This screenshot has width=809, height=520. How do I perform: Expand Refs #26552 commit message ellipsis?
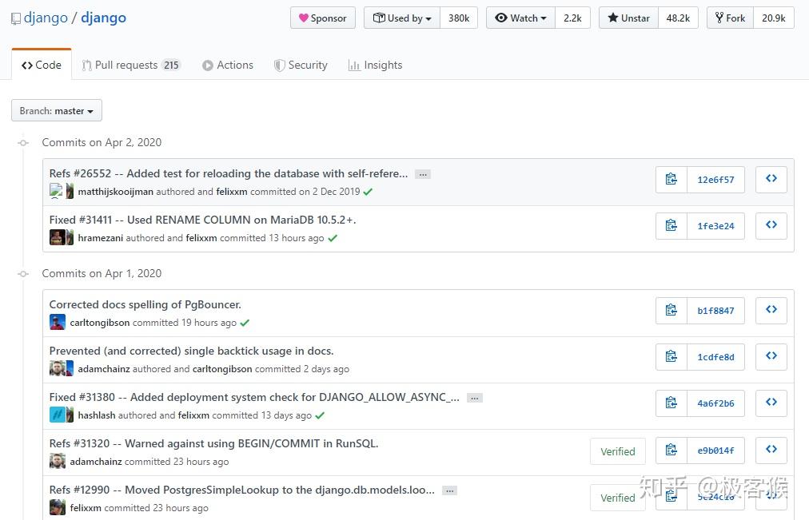423,174
